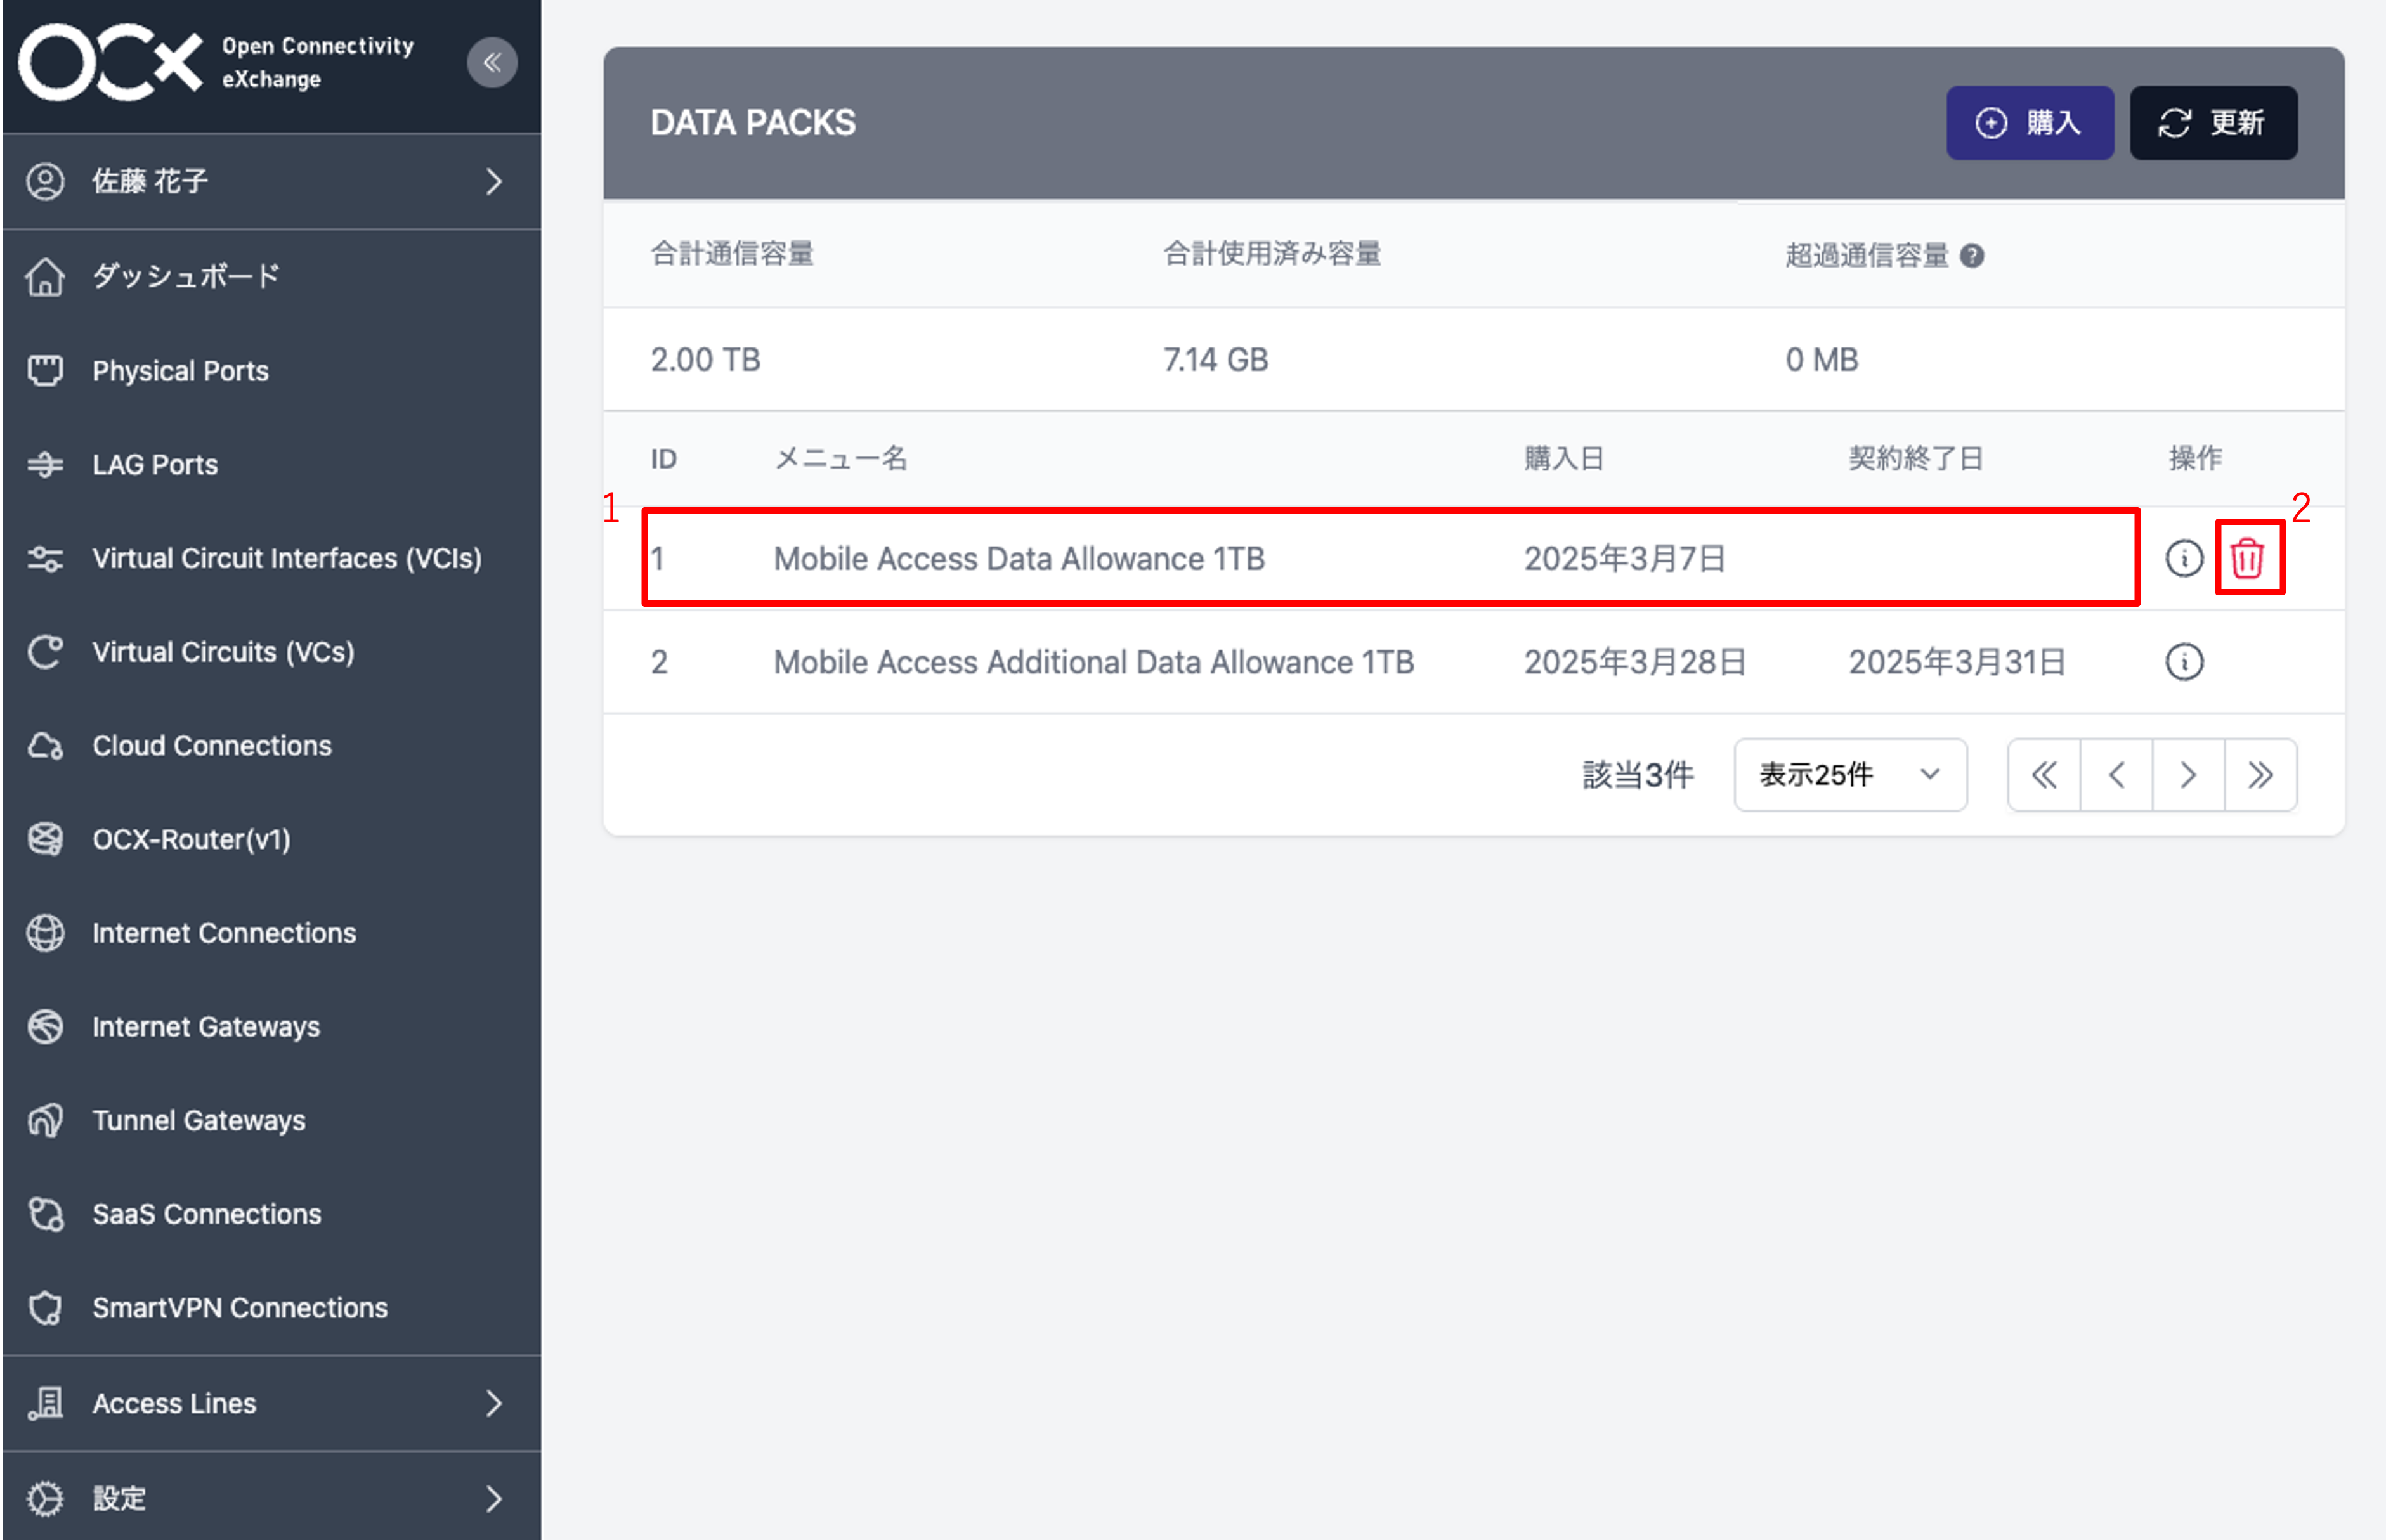Go to the last page using pagination
The width and height of the screenshot is (2386, 1540).
pyautogui.click(x=2260, y=774)
